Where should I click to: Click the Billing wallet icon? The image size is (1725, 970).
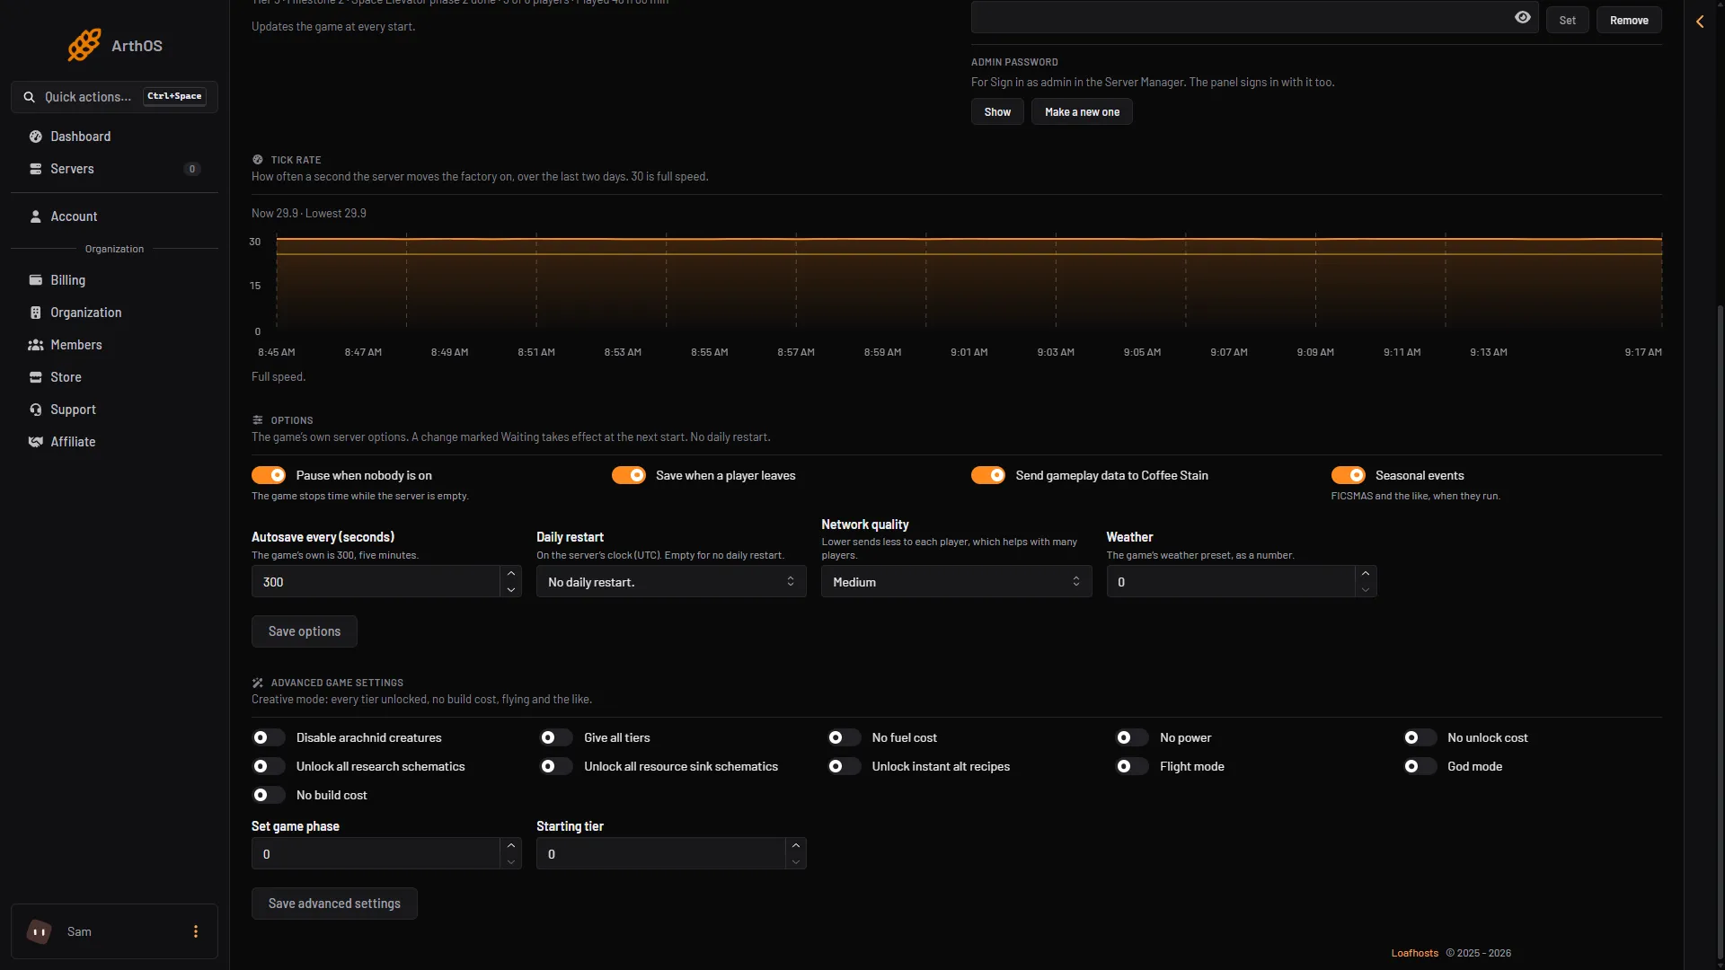pyautogui.click(x=36, y=280)
